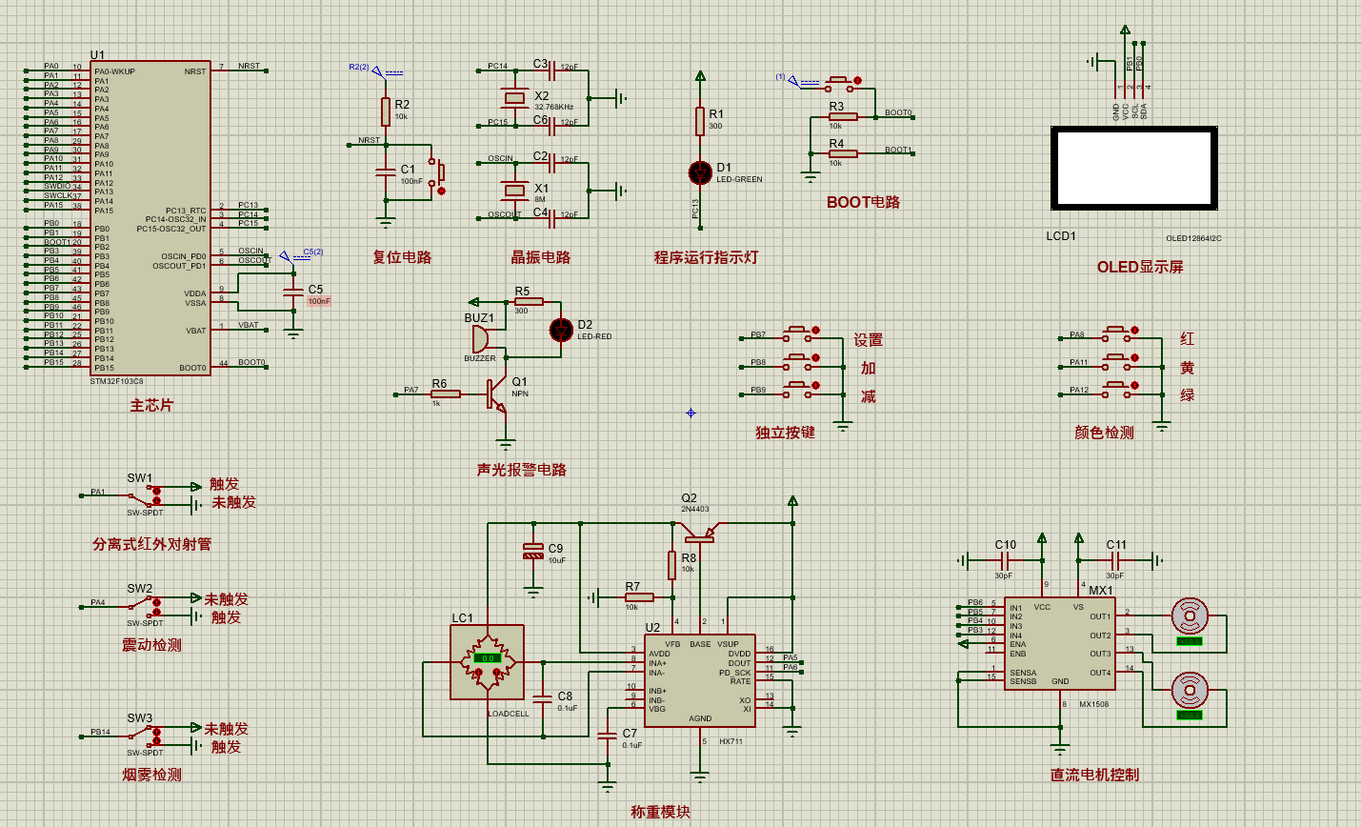
Task: Click the PC13 terminal below D1
Action: [x=700, y=228]
